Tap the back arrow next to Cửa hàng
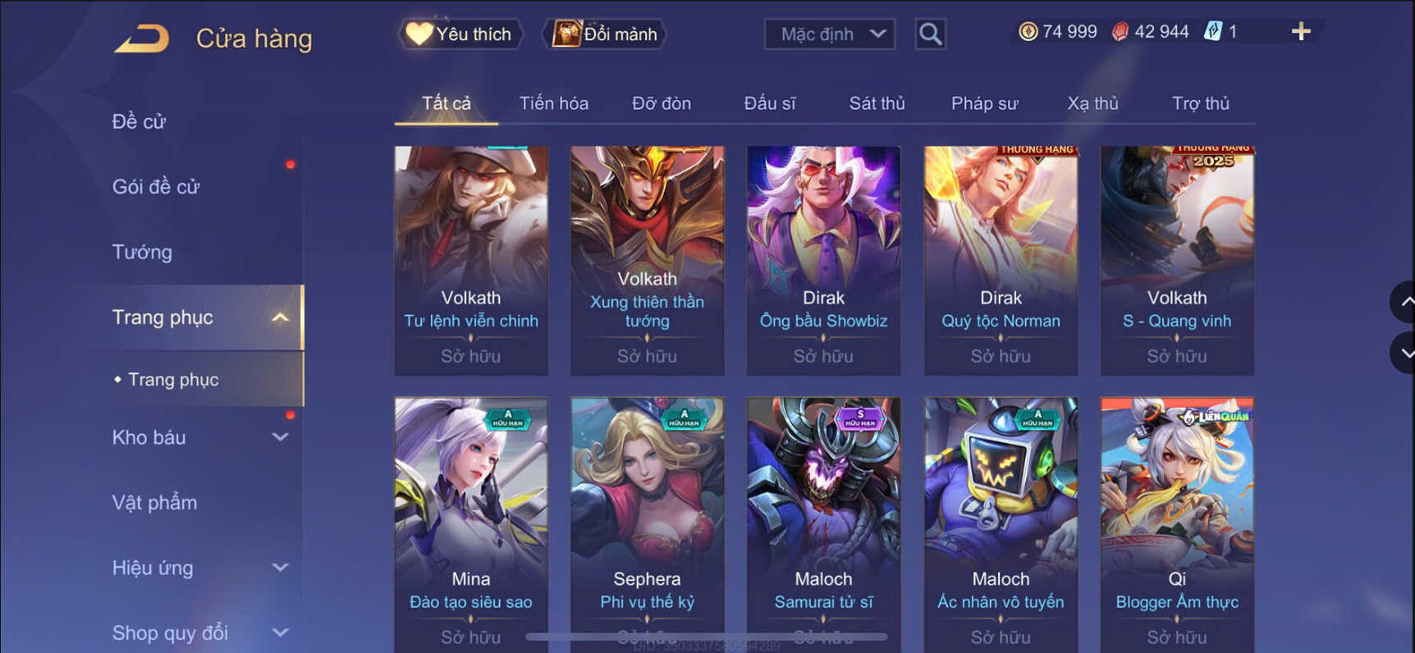Viewport: 1415px width, 653px height. (x=141, y=38)
